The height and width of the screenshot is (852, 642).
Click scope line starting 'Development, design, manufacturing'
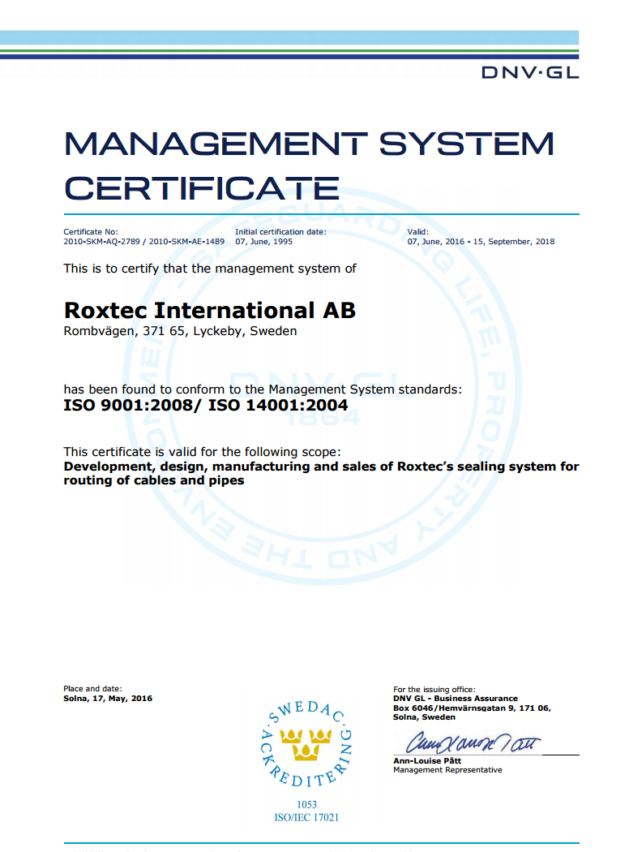click(321, 467)
